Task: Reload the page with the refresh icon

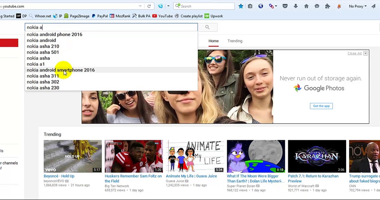Action: click(149, 6)
